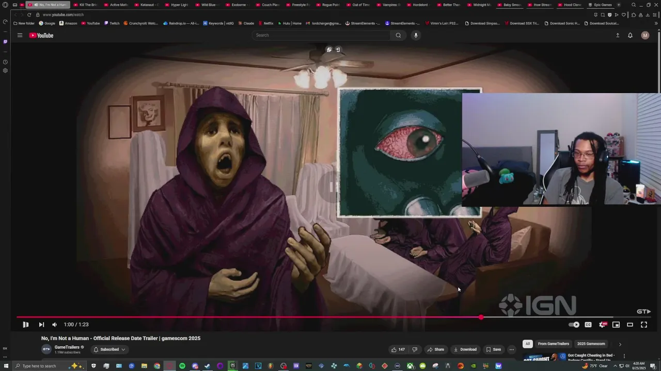Image resolution: width=661 pixels, height=371 pixels.
Task: Share the video
Action: tap(436, 349)
